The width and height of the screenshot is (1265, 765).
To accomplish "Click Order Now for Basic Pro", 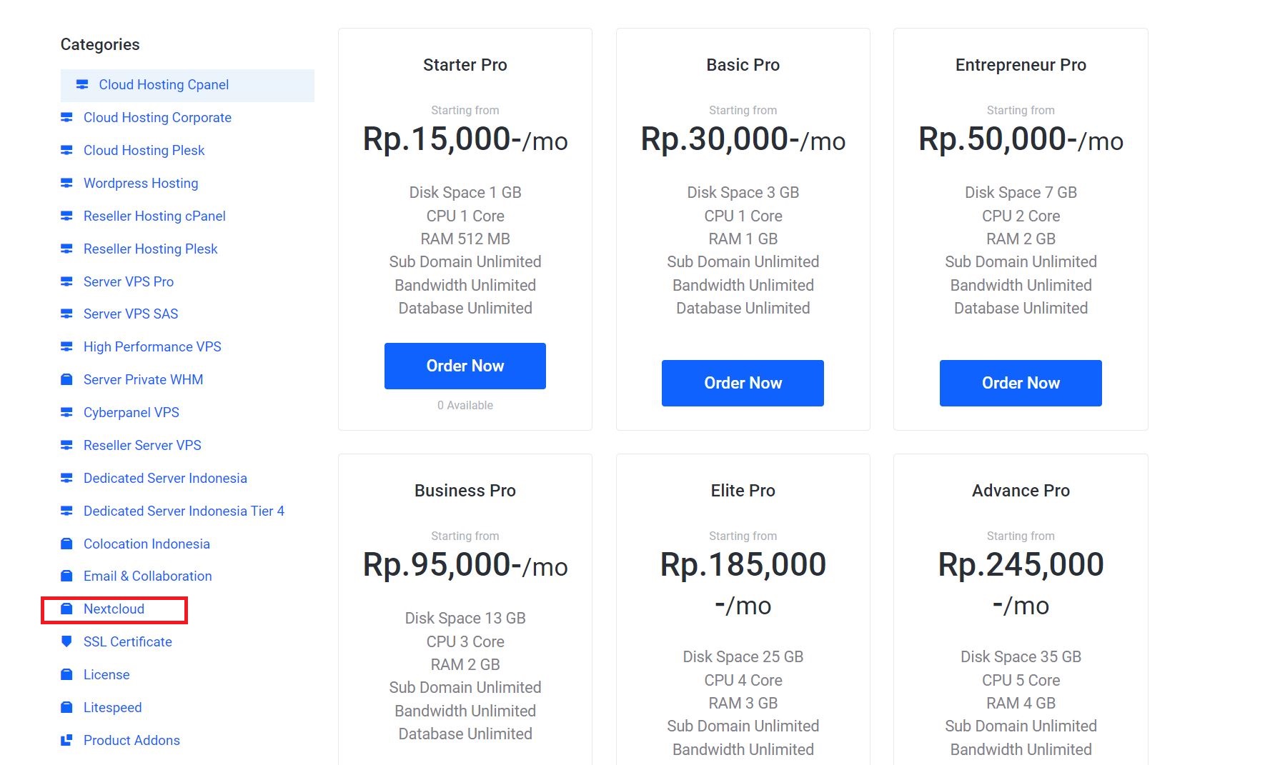I will (743, 383).
